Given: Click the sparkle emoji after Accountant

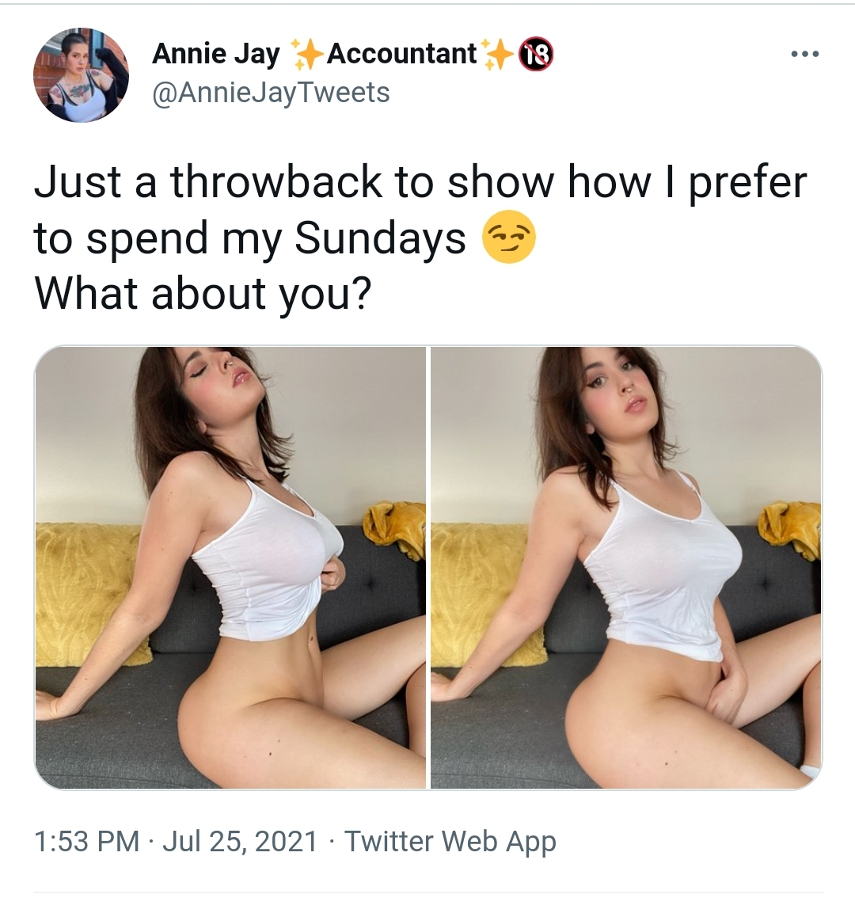Looking at the screenshot, I should point(497,55).
